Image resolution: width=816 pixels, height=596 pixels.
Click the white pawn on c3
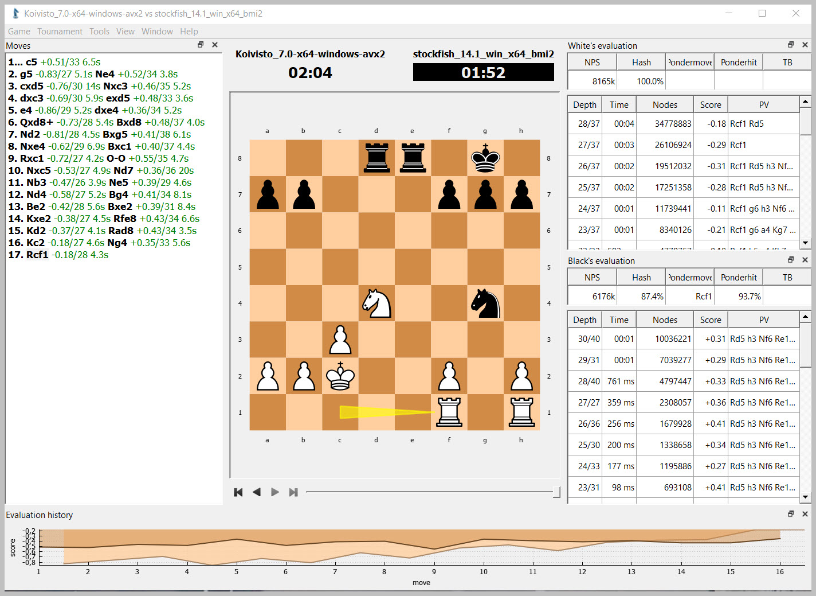(x=340, y=340)
